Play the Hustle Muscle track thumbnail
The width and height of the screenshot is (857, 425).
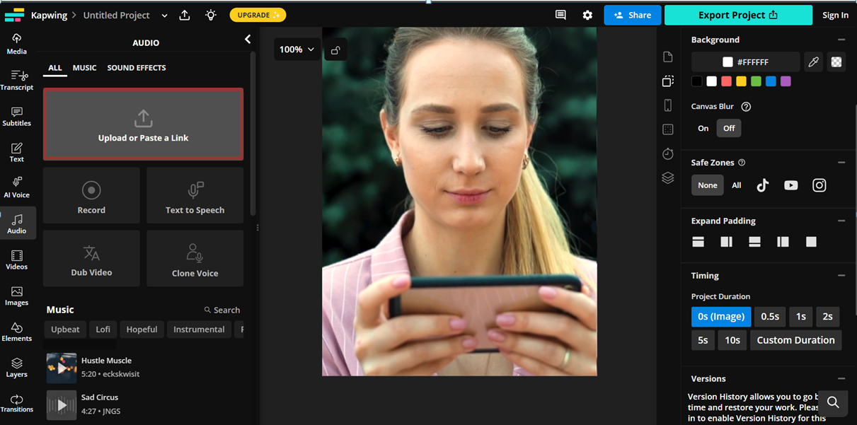point(62,368)
